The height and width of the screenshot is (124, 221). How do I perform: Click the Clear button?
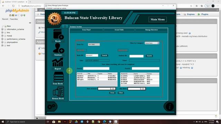tap(121, 93)
